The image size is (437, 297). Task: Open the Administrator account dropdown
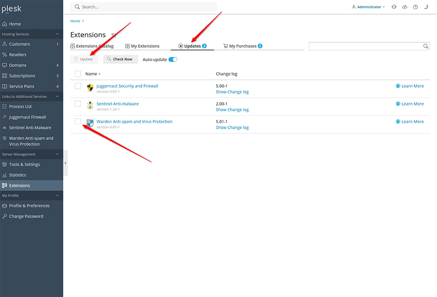pyautogui.click(x=368, y=7)
